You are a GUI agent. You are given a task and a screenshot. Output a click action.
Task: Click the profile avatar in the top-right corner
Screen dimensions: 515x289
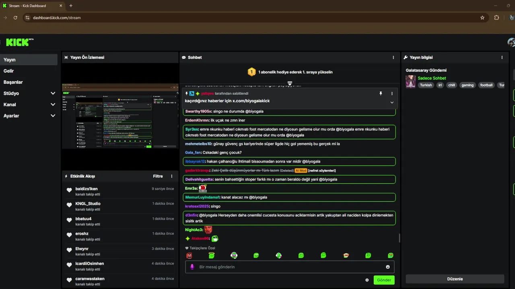(x=511, y=43)
